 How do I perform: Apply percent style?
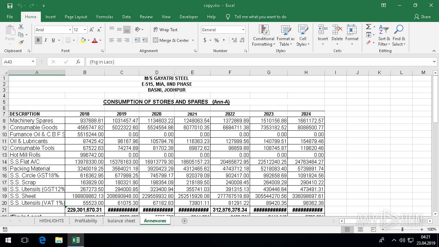click(x=216, y=40)
